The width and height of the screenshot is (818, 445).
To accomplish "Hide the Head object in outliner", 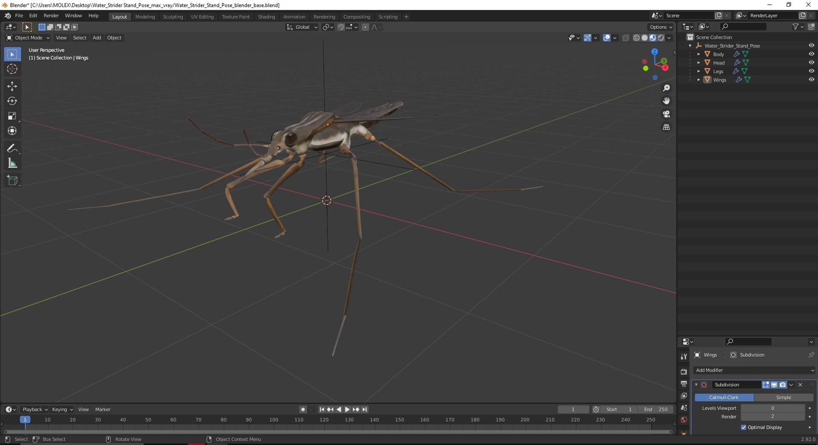I will coord(811,63).
